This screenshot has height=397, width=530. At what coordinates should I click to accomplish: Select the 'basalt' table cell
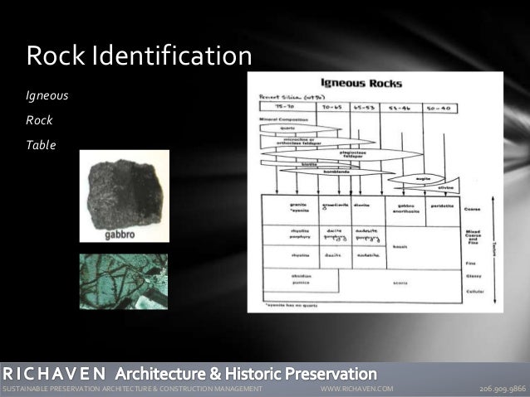point(424,248)
